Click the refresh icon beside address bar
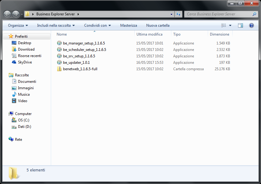Viewport: 261px width, 184px height. (179, 14)
